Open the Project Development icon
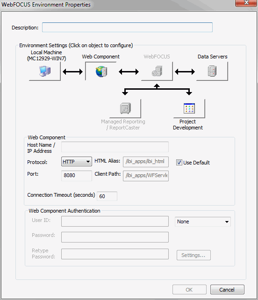 click(189, 108)
